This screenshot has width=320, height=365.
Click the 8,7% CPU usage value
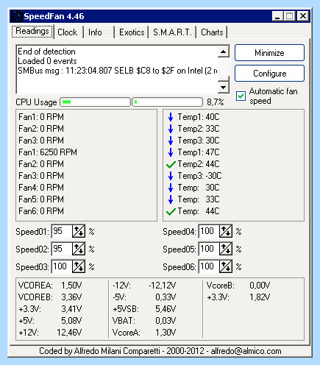tap(216, 102)
